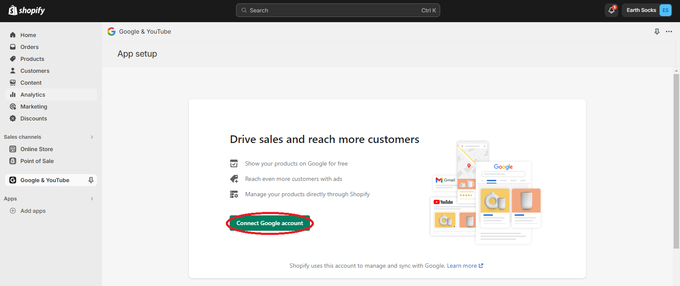The height and width of the screenshot is (286, 680).
Task: Open Discounts menu item
Action: tap(51, 118)
